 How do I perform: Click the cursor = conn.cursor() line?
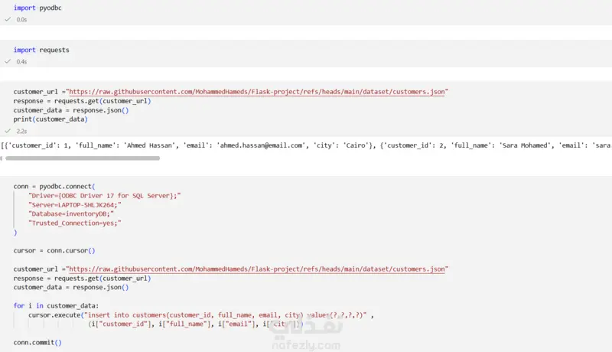click(x=54, y=250)
